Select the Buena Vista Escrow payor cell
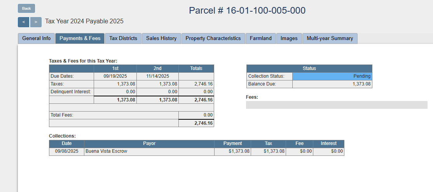Screen dimensions: 433x192 click(149, 151)
